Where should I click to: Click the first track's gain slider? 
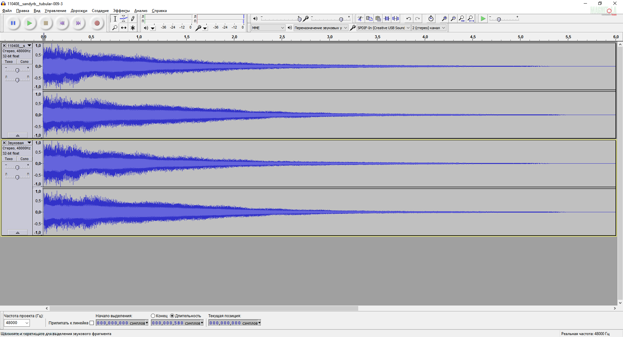point(17,70)
